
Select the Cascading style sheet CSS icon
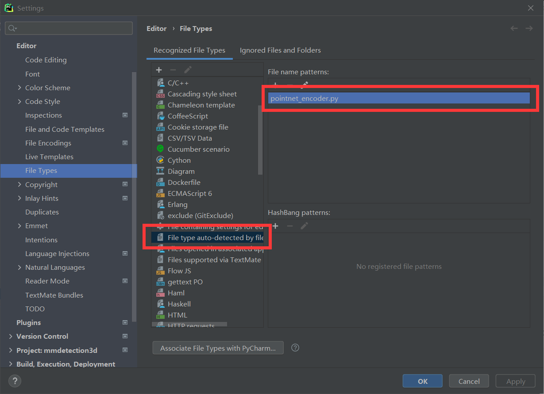[160, 94]
